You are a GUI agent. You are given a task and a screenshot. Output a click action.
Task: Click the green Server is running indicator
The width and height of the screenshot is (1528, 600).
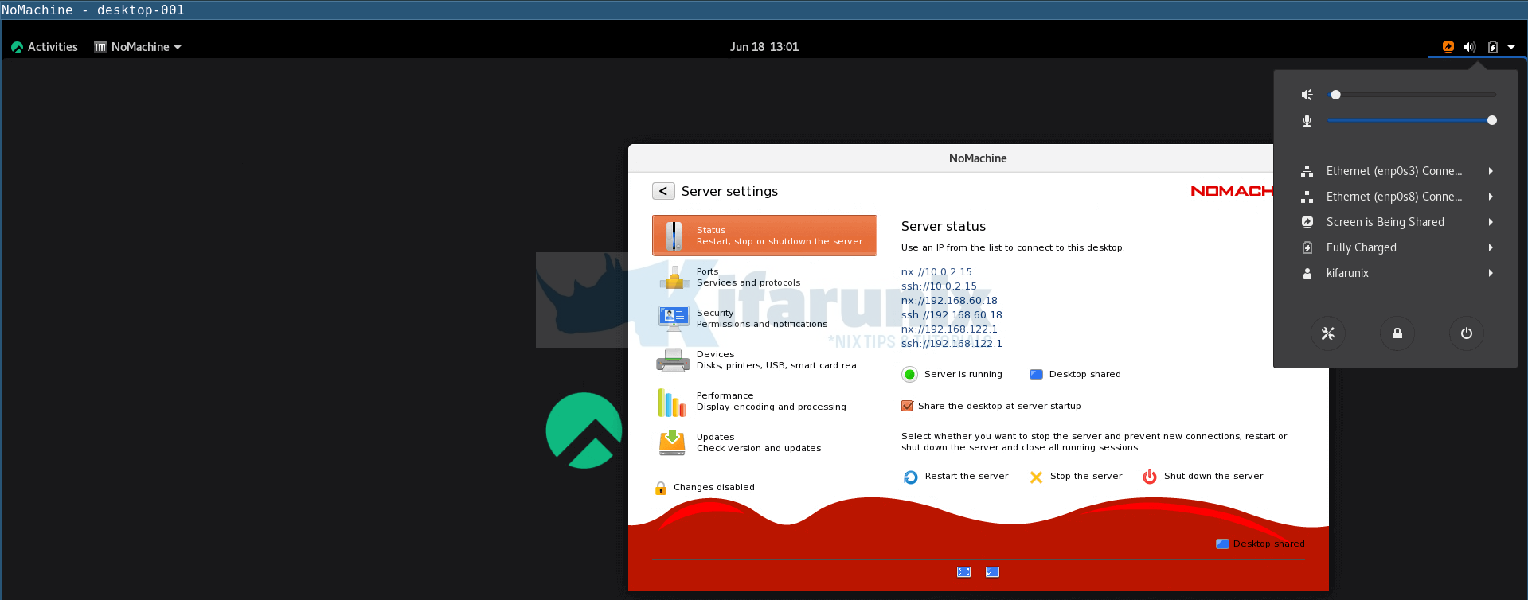tap(909, 374)
